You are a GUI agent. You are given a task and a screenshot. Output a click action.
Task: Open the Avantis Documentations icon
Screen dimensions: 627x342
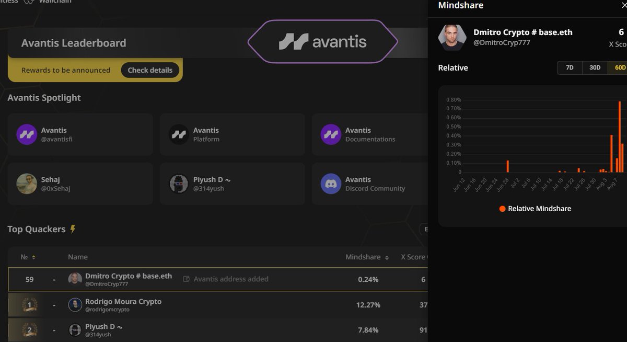(x=331, y=134)
